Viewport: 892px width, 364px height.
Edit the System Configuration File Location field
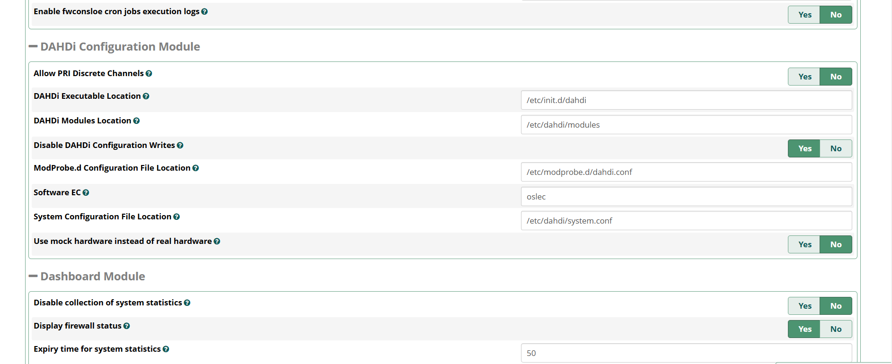pyautogui.click(x=686, y=221)
